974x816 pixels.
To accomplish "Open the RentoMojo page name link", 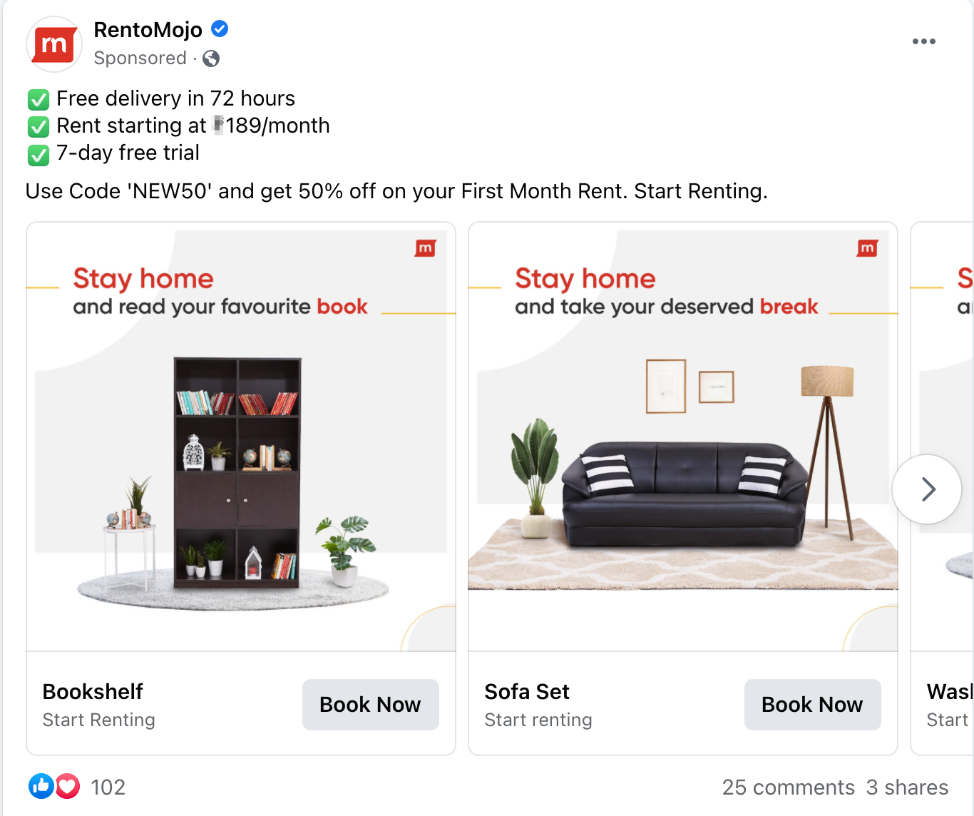I will [x=148, y=30].
